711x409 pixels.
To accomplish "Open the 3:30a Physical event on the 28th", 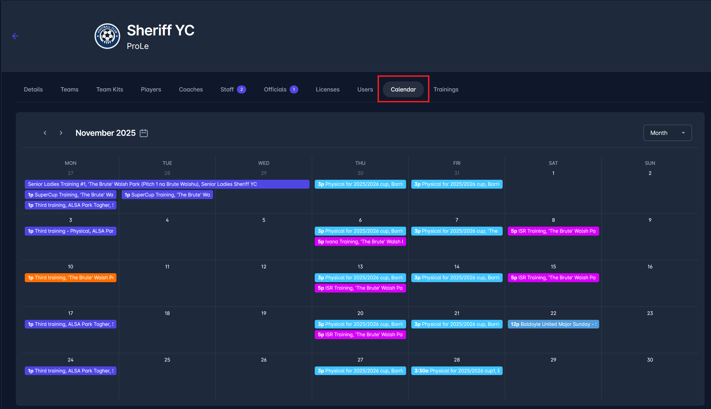I will (x=457, y=371).
